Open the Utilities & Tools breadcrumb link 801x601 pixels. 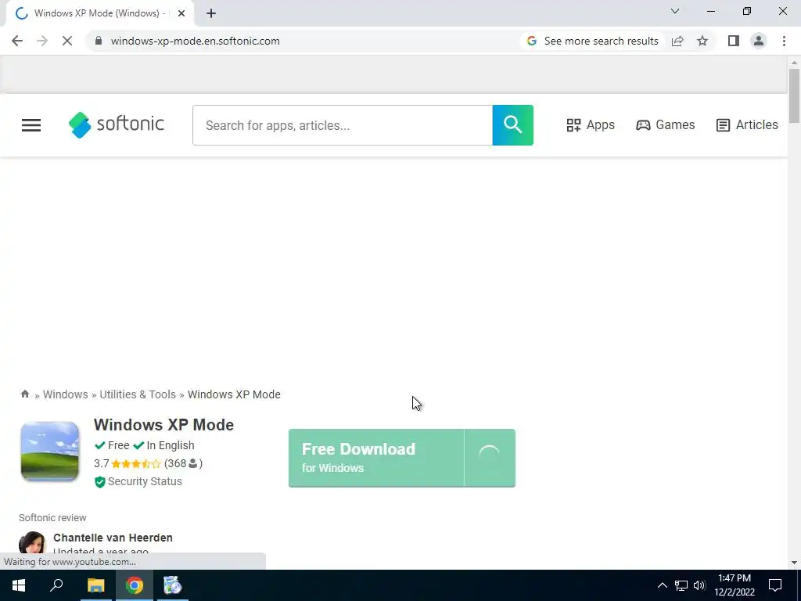pyautogui.click(x=138, y=394)
